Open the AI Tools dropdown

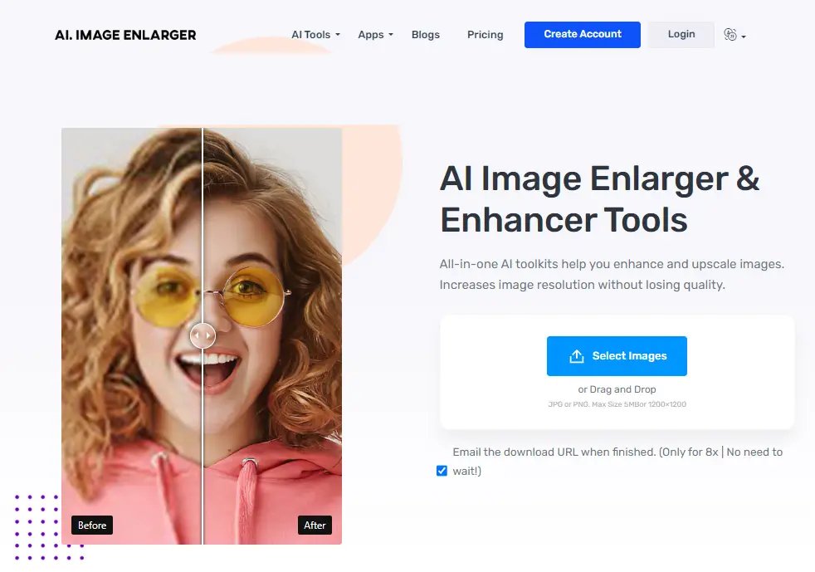[x=314, y=35]
